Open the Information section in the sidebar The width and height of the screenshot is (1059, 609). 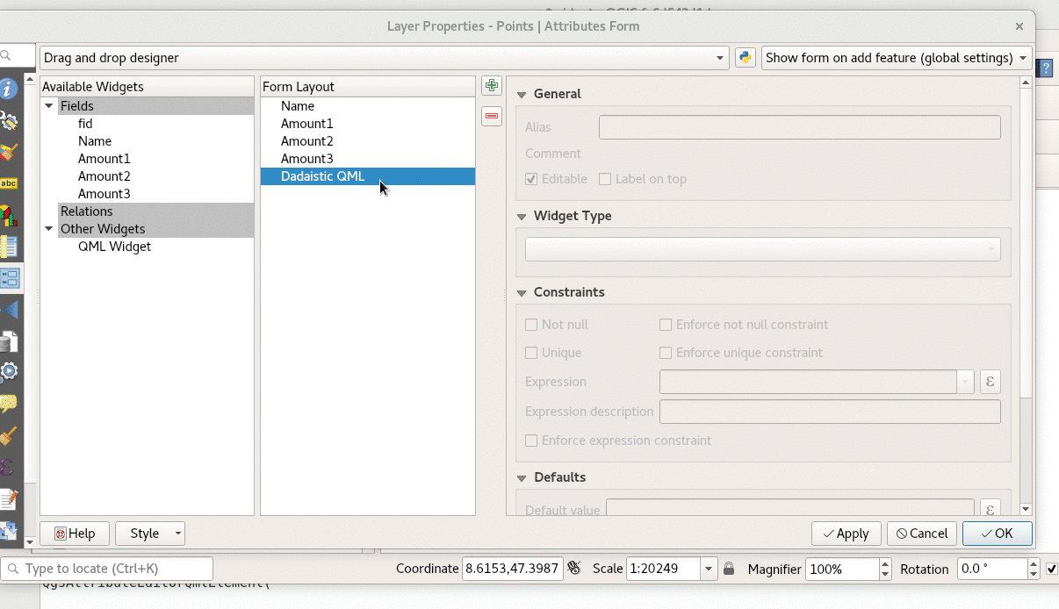tap(9, 89)
